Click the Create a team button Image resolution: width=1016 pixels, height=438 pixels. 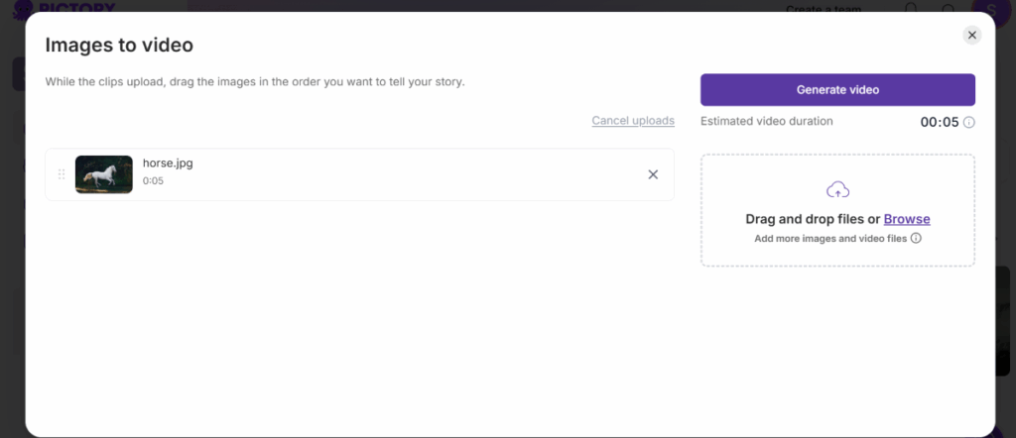[824, 9]
